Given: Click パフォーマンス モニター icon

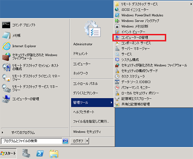Looking at the screenshot, I should [x=117, y=87].
